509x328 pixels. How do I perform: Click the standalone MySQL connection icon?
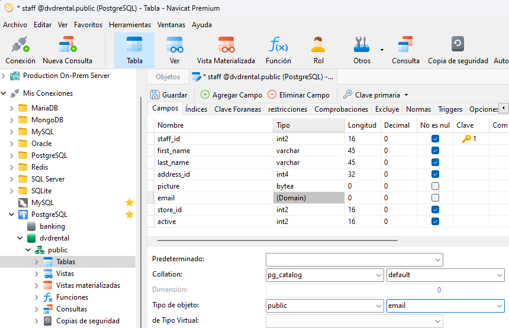click(23, 203)
